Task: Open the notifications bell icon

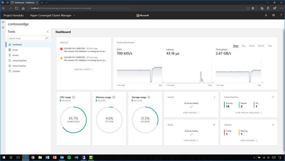Action: [x=266, y=15]
